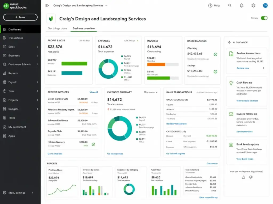The width and height of the screenshot is (273, 204).
Task: Click the Checking account verified check mark
Action: click(215, 54)
